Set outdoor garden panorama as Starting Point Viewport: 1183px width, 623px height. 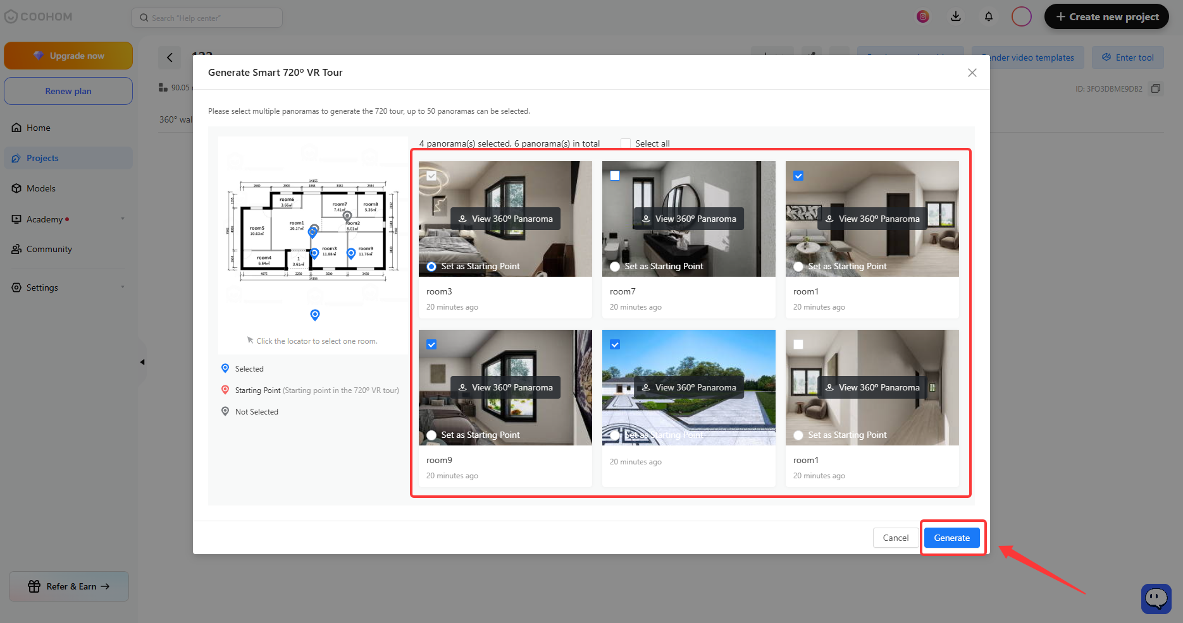[x=615, y=435]
